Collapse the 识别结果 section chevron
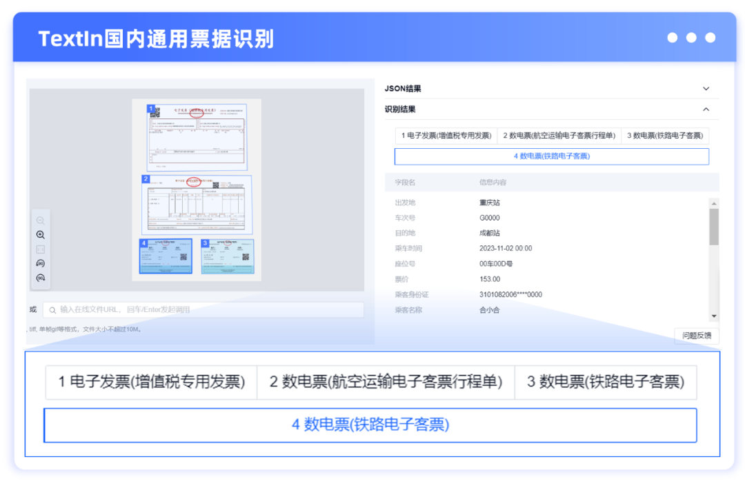 pyautogui.click(x=706, y=109)
